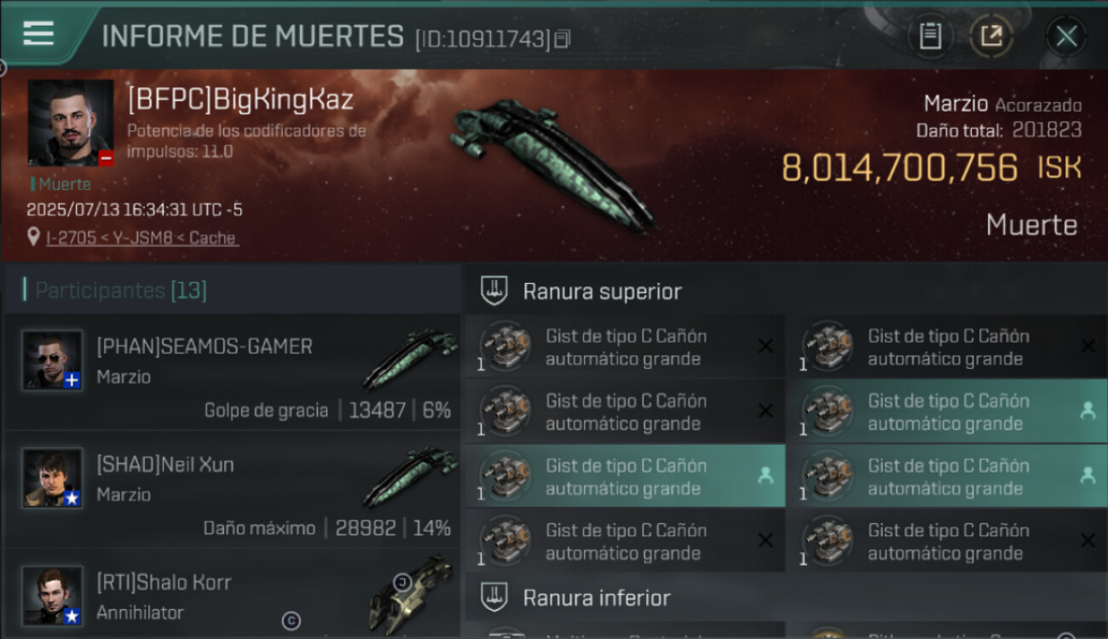The height and width of the screenshot is (639, 1108).
Task: Select Neil Xun participant portrait
Action: click(x=52, y=478)
